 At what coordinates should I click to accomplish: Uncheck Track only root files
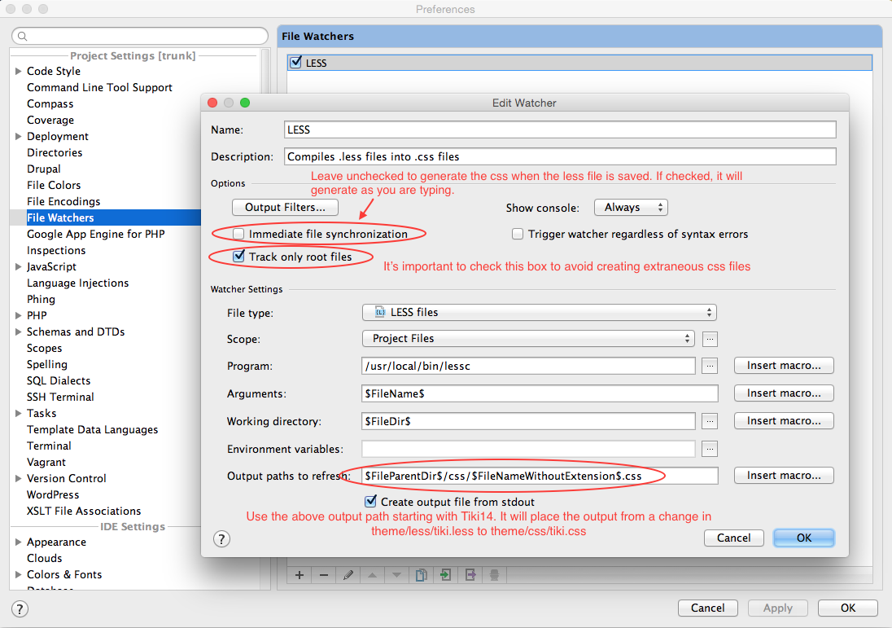pos(239,257)
